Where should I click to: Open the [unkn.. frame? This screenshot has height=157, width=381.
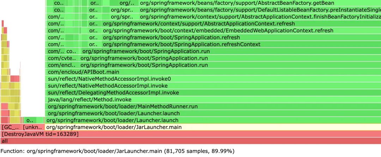pos(33,127)
